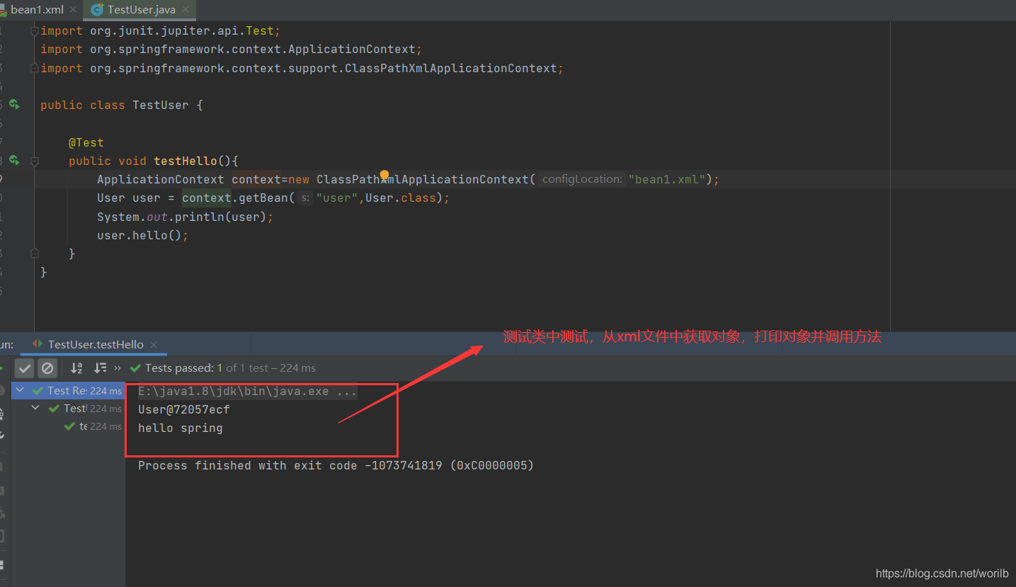Screen dimensions: 1016x587
Task: Click the 'User@72057ecf' console output line
Action: [x=184, y=409]
